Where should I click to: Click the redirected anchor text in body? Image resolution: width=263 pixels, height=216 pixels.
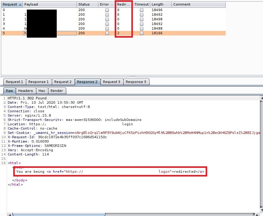pos(185,172)
